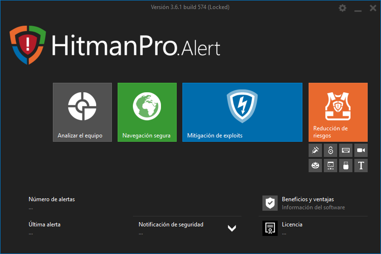The height and width of the screenshot is (254, 381).
Task: Open the Reducción de riesgos tile
Action: pos(338,112)
